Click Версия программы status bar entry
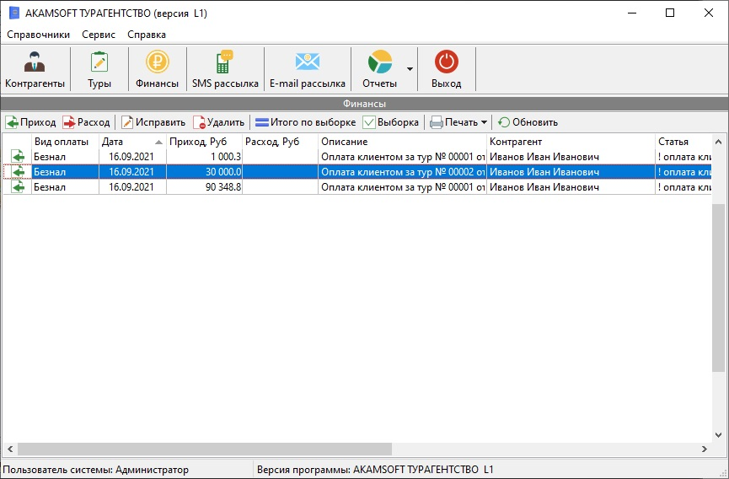 click(x=375, y=470)
